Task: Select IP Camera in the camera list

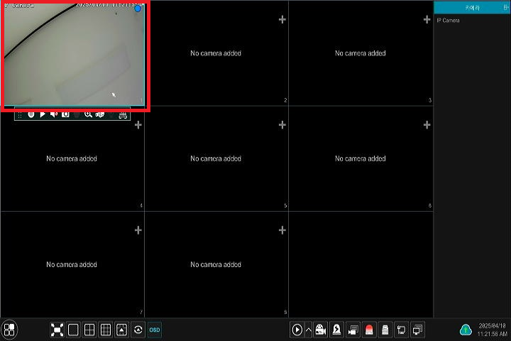Action: coord(448,20)
